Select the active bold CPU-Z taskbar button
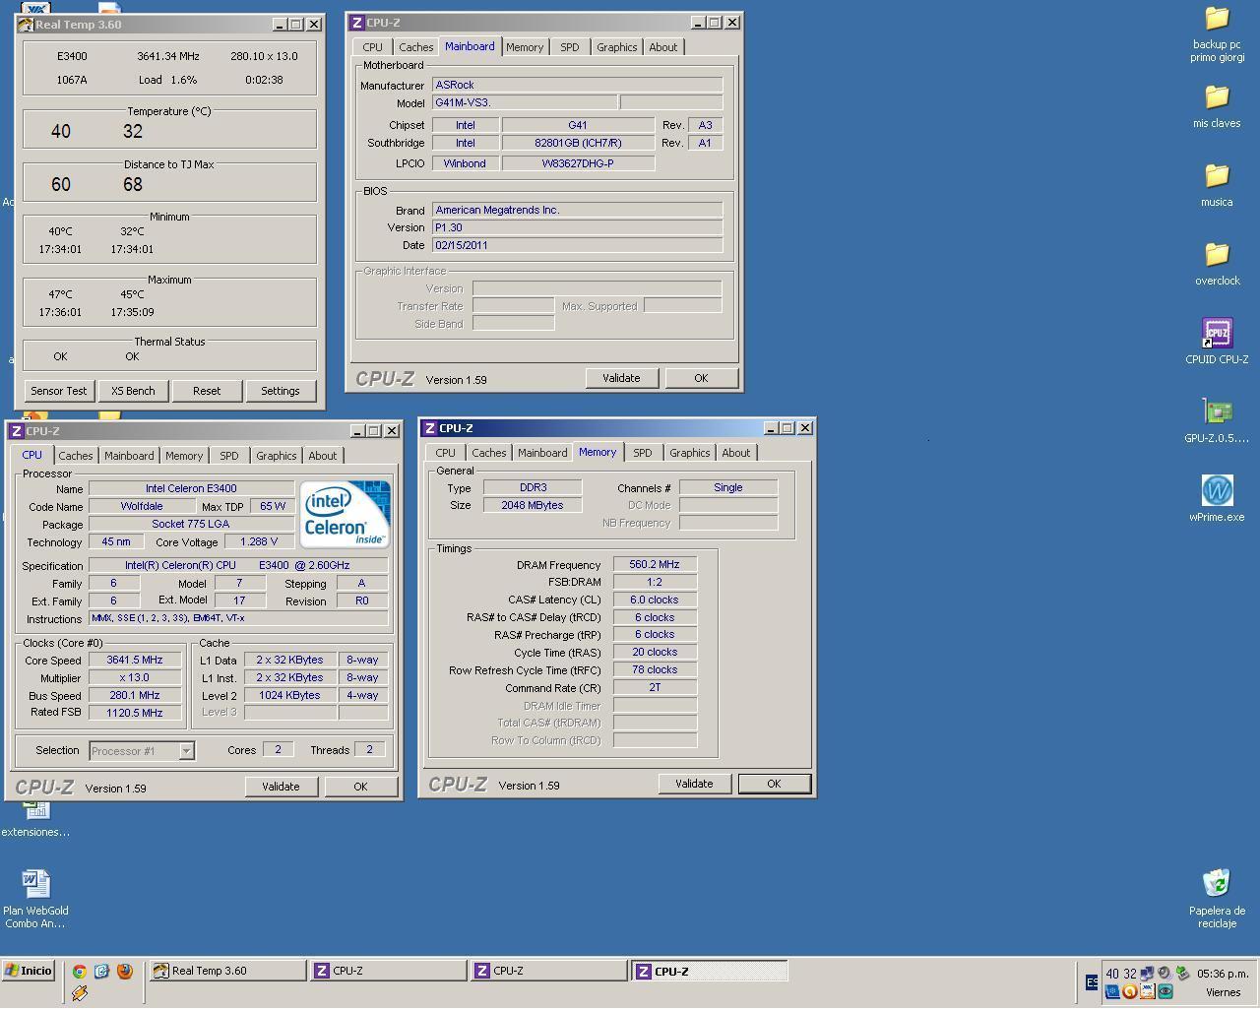1260x1011 pixels. pyautogui.click(x=709, y=972)
